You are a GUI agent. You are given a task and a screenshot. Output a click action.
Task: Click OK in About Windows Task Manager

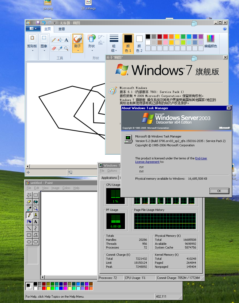(x=219, y=191)
